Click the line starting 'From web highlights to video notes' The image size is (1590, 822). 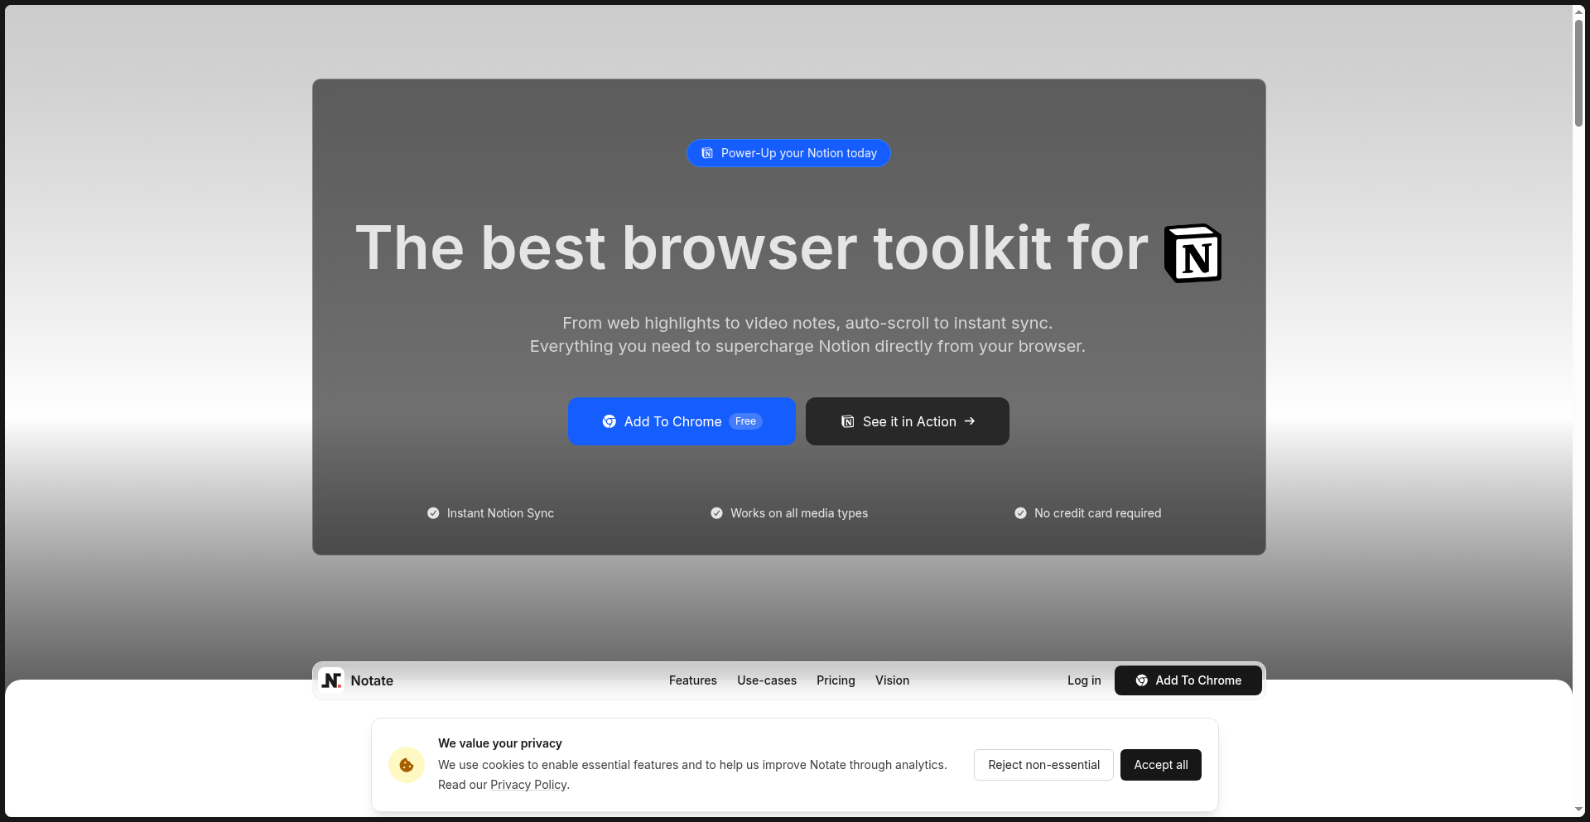coord(807,323)
